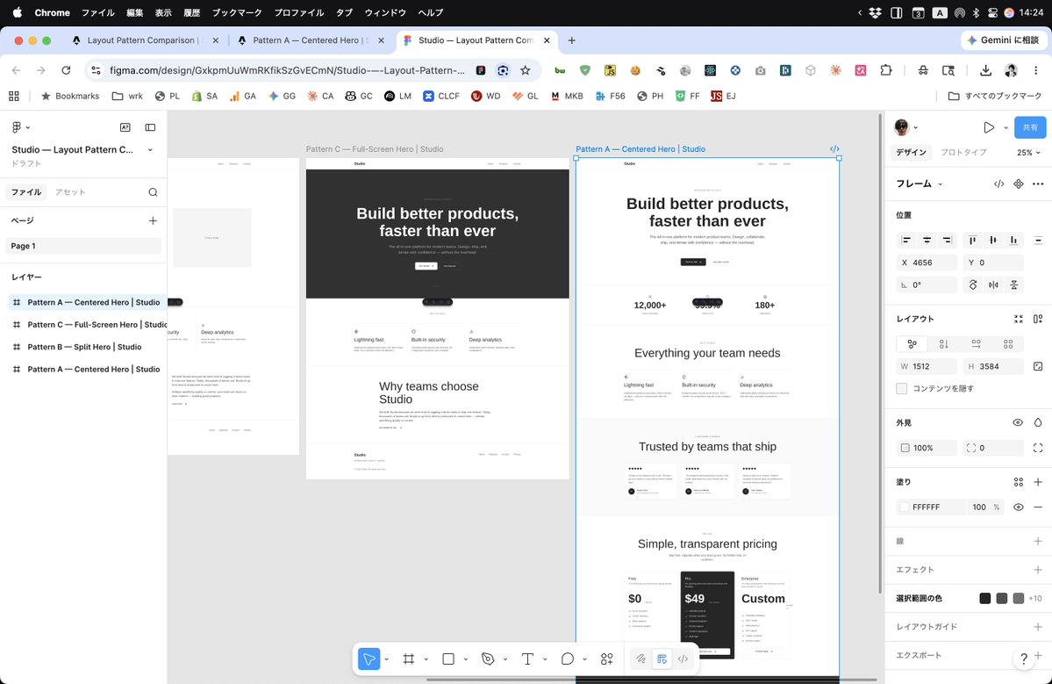Expand the フレーム type dropdown
The width and height of the screenshot is (1052, 684).
tap(940, 184)
